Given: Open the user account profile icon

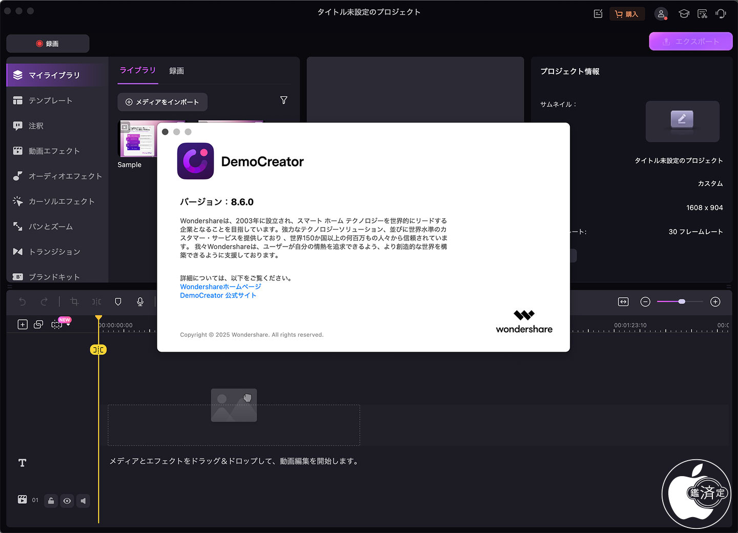Looking at the screenshot, I should coord(661,14).
